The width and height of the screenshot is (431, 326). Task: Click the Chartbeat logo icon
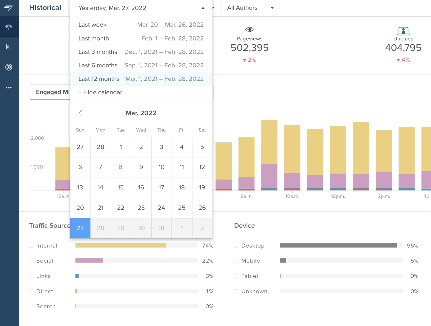click(9, 7)
